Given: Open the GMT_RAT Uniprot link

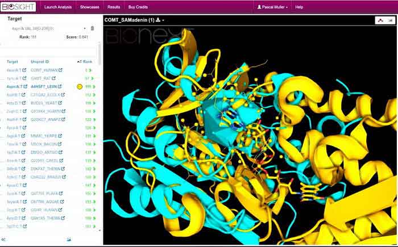Looking at the screenshot, I should [49, 78].
